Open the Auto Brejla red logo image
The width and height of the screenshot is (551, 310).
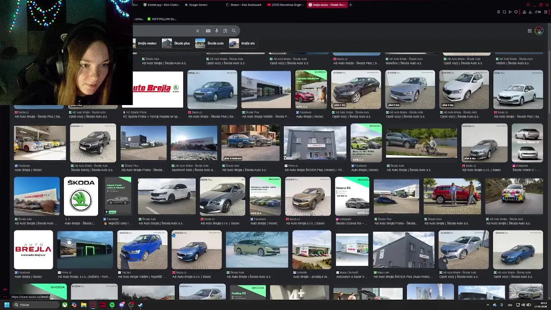click(158, 90)
